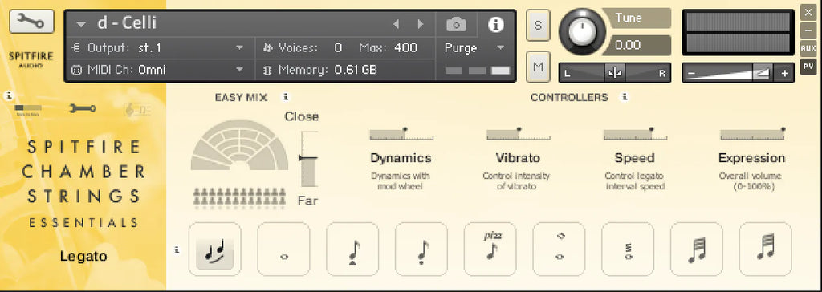Switch to the wrench general controls panel

pyautogui.click(x=83, y=108)
